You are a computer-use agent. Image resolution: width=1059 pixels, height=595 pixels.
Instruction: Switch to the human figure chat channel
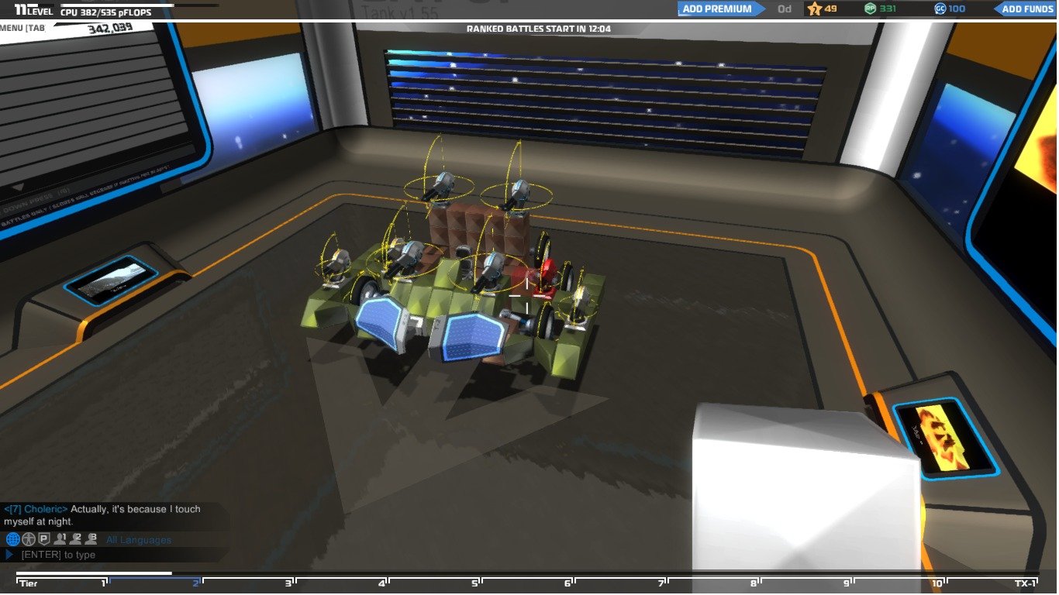(28, 539)
